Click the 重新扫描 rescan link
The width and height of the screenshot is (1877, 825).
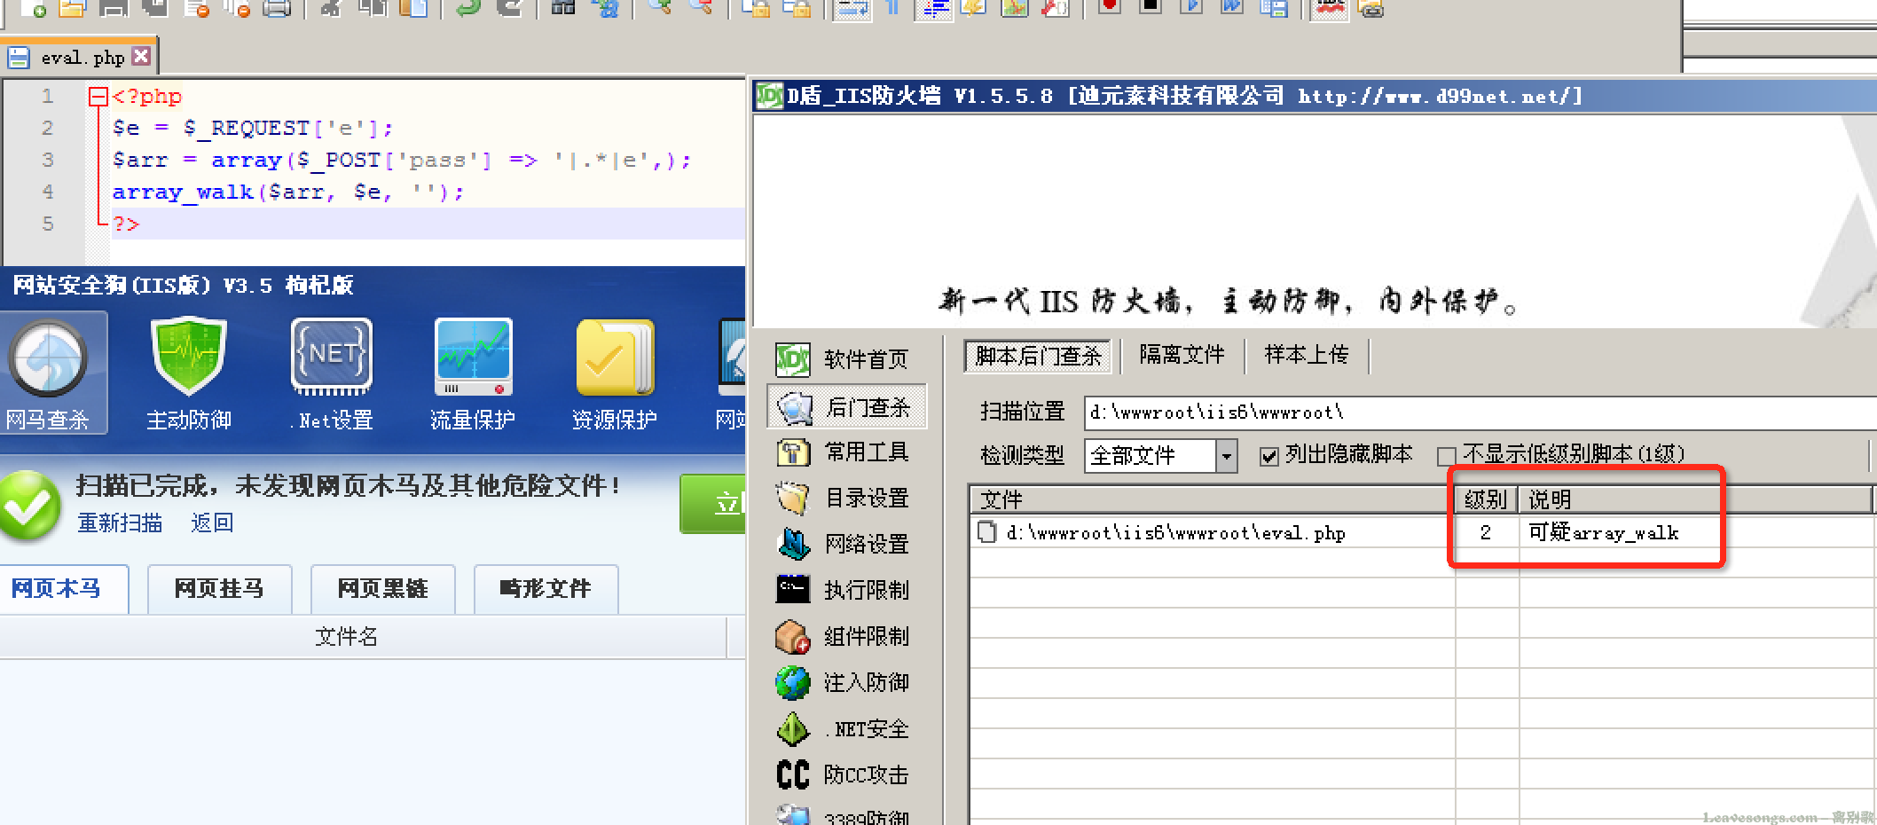120,523
